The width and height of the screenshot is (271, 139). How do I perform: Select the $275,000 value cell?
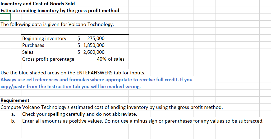(91, 38)
